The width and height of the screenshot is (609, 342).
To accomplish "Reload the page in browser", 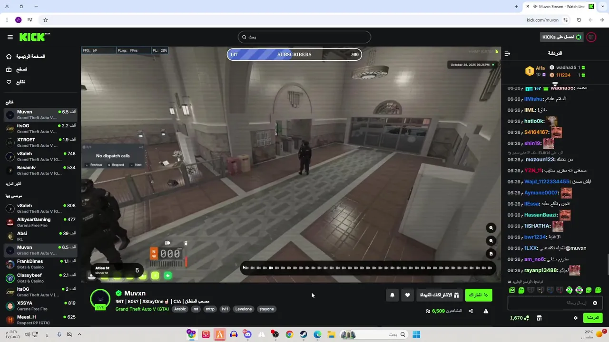I will (x=579, y=20).
